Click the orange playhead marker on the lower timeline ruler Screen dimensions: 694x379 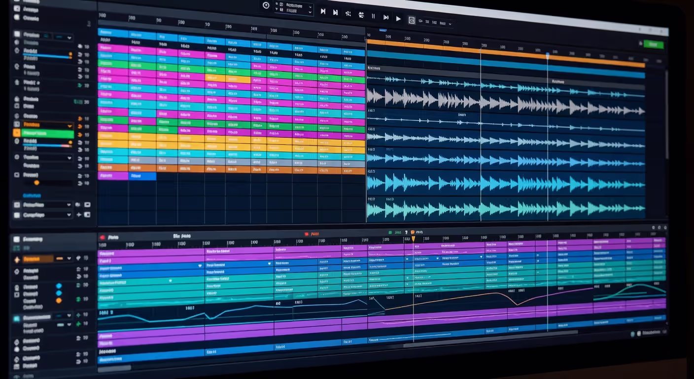[414, 239]
